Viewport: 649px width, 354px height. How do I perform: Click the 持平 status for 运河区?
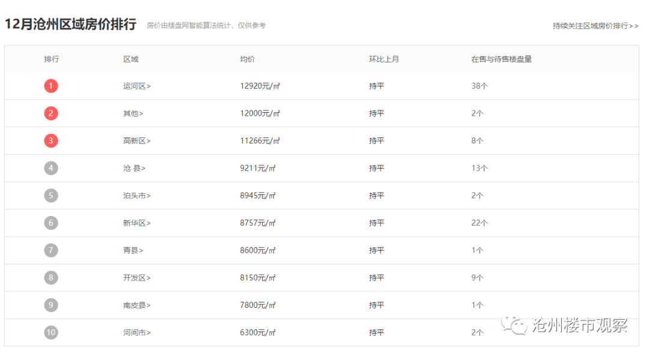[x=376, y=86]
